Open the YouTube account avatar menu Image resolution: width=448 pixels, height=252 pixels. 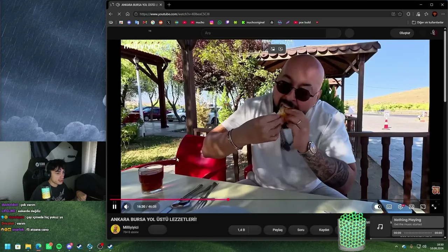pos(433,33)
